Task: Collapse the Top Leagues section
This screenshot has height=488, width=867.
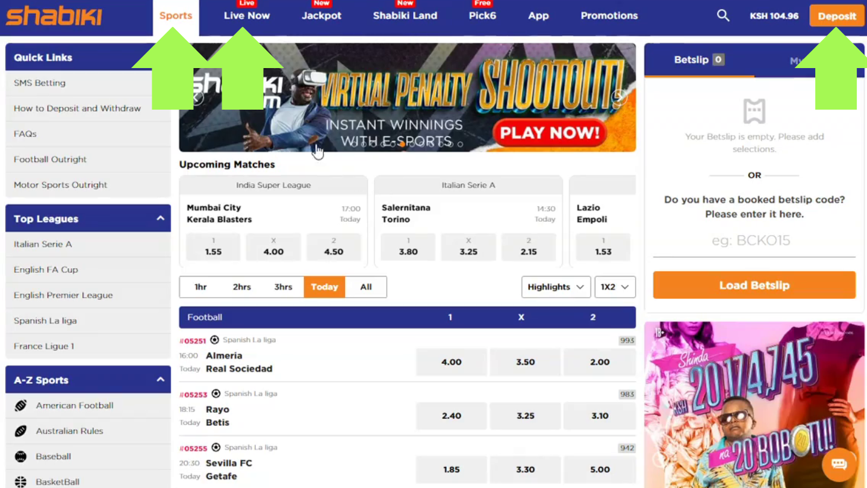Action: (x=161, y=218)
